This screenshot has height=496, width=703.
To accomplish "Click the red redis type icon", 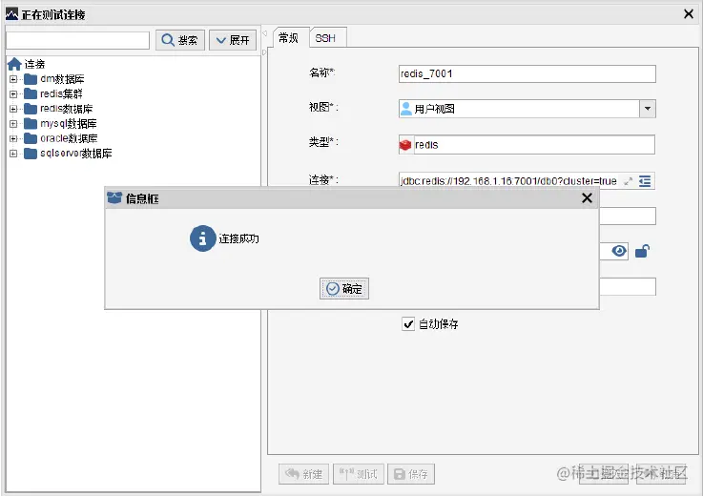I will [405, 145].
